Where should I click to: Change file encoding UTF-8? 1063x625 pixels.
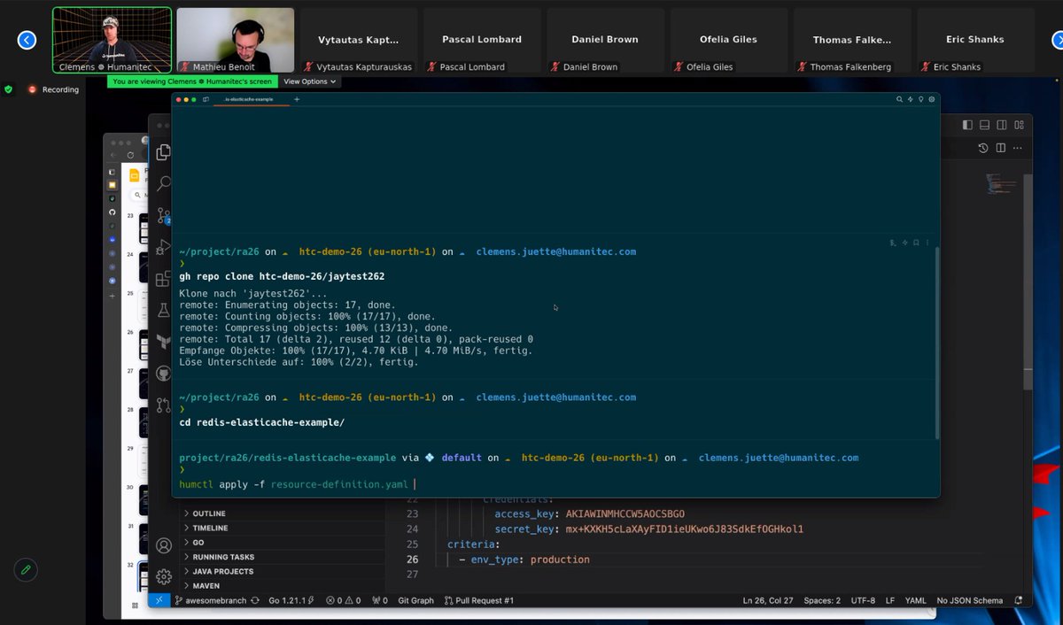point(863,600)
